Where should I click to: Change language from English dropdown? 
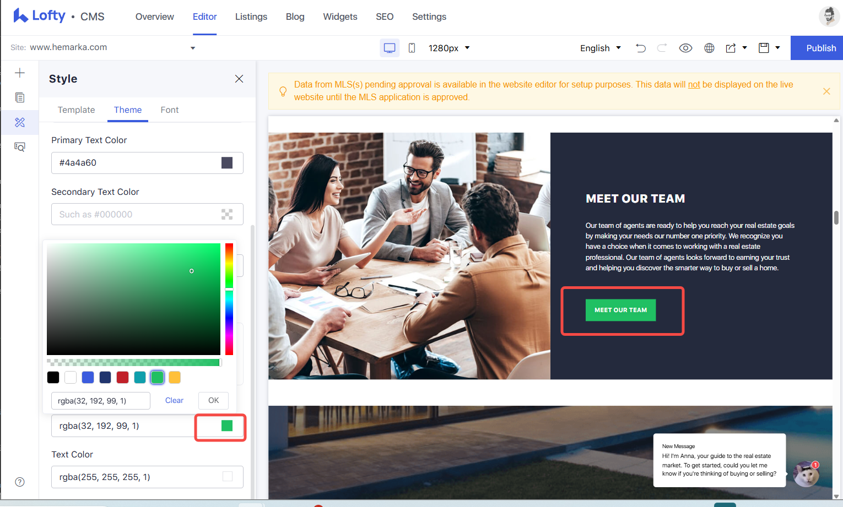coord(601,48)
